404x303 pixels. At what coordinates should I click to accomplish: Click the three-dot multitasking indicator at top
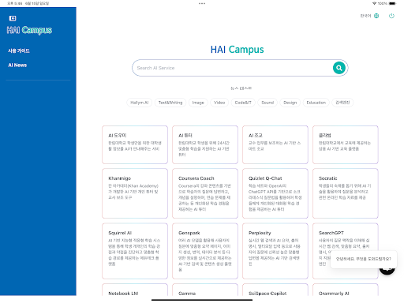pos(202,3)
